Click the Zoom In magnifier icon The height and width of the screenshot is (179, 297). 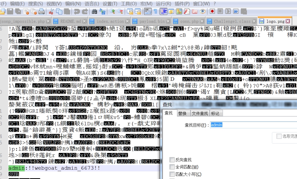(x=112, y=11)
